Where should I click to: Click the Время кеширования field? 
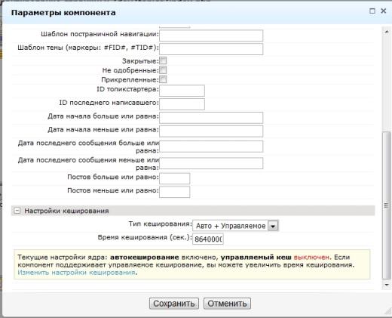[208, 239]
